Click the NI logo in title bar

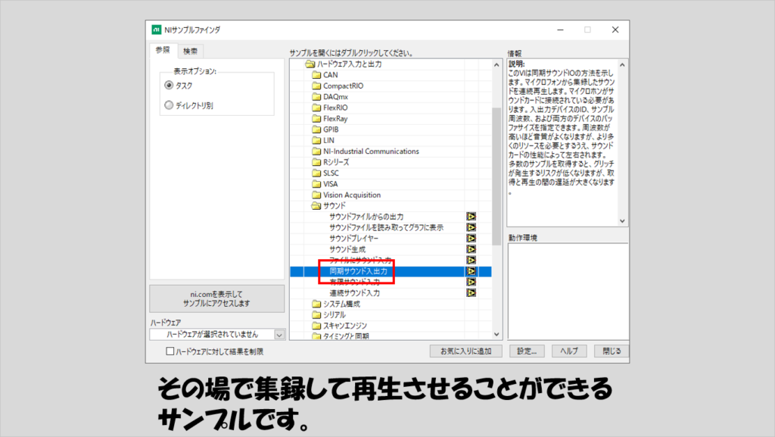157,30
